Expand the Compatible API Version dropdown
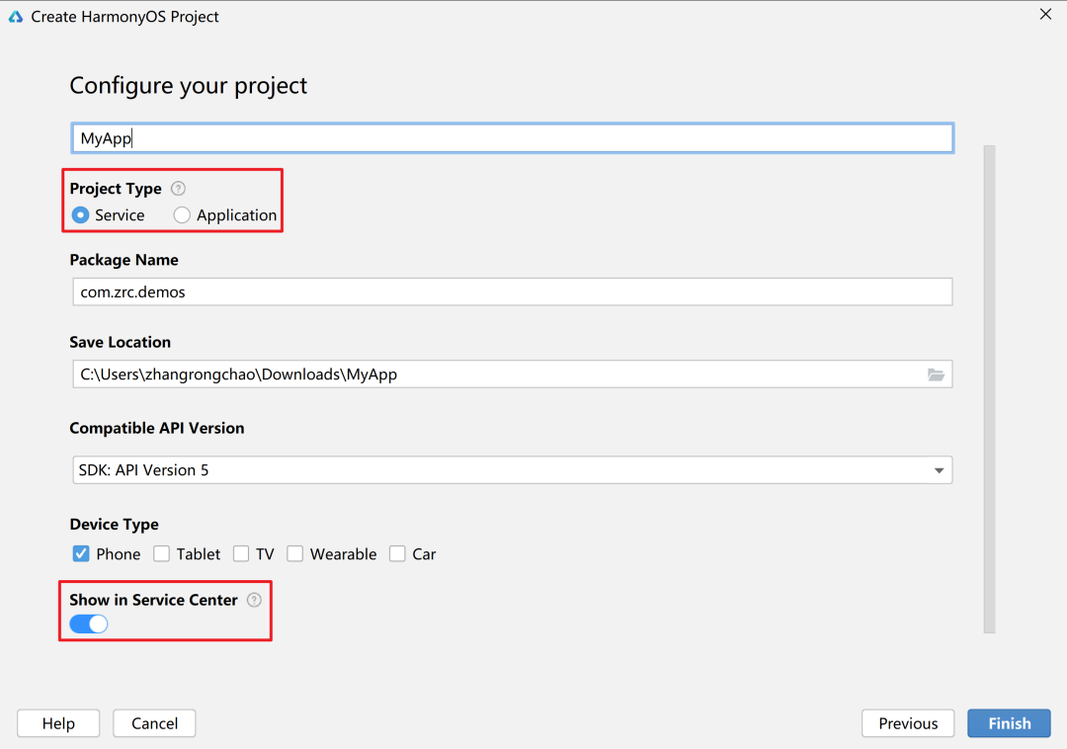Screen dimensions: 1067x749 (939, 470)
